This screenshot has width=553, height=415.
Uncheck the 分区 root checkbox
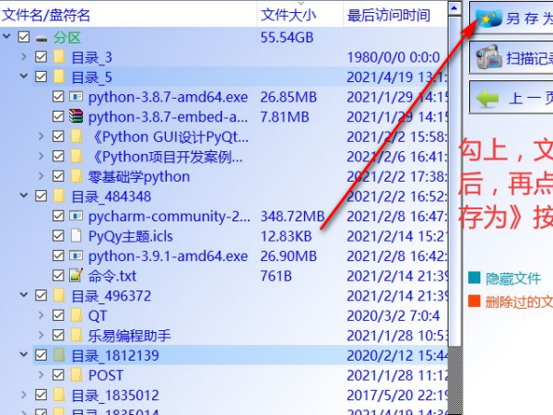pyautogui.click(x=24, y=37)
